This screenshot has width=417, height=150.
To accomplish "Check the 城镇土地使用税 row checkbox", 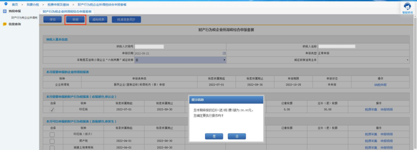I will pyautogui.click(x=52, y=148).
